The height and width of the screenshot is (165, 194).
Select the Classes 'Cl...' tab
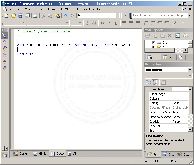coord(168,154)
